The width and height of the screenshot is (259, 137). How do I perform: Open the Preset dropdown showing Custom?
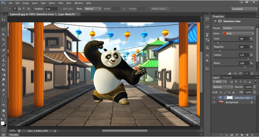click(238, 28)
